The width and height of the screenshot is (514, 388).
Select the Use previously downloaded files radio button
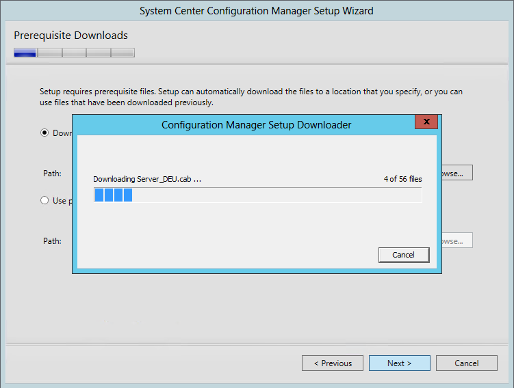pyautogui.click(x=44, y=200)
